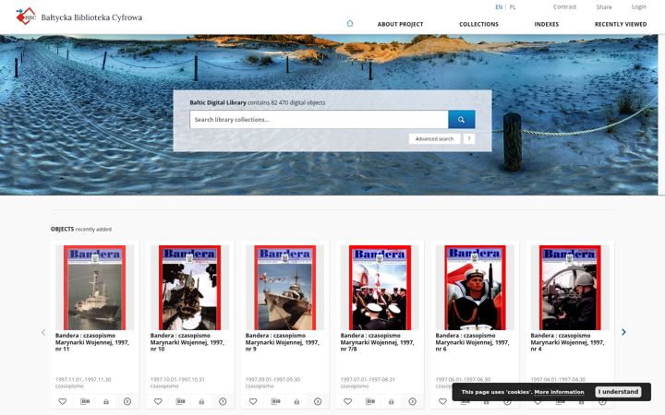Open Bandera nr 9 with arrow icon
665x415 pixels.
tap(318, 401)
